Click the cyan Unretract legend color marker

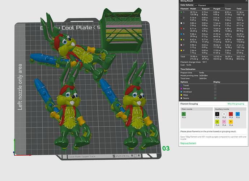click(x=181, y=92)
